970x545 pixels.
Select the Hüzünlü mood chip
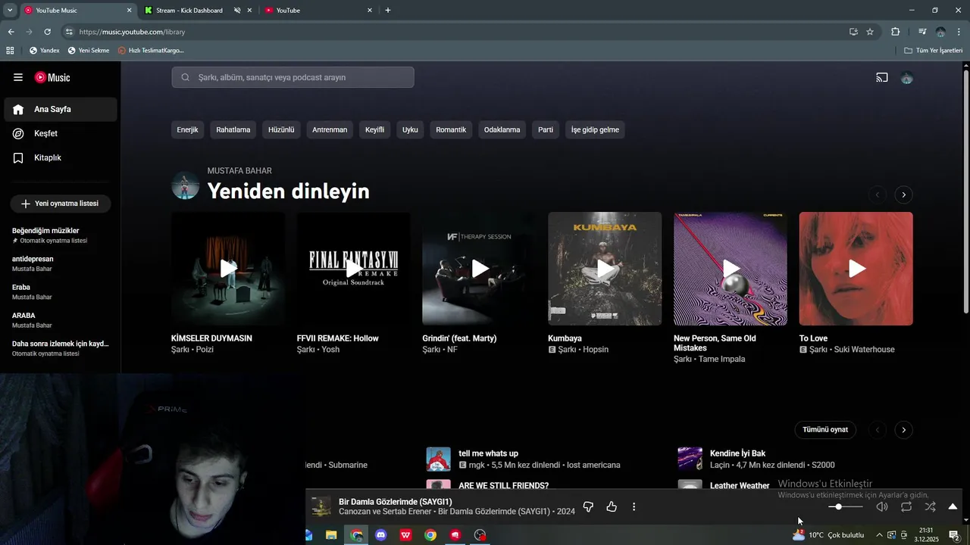coord(281,129)
